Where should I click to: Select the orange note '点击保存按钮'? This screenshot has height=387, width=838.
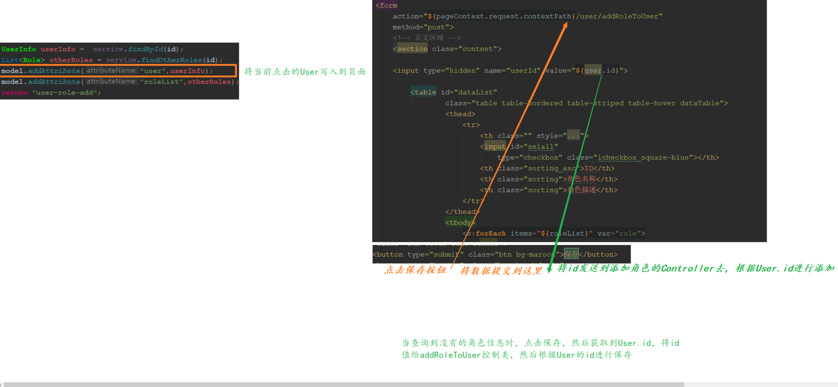(x=415, y=270)
